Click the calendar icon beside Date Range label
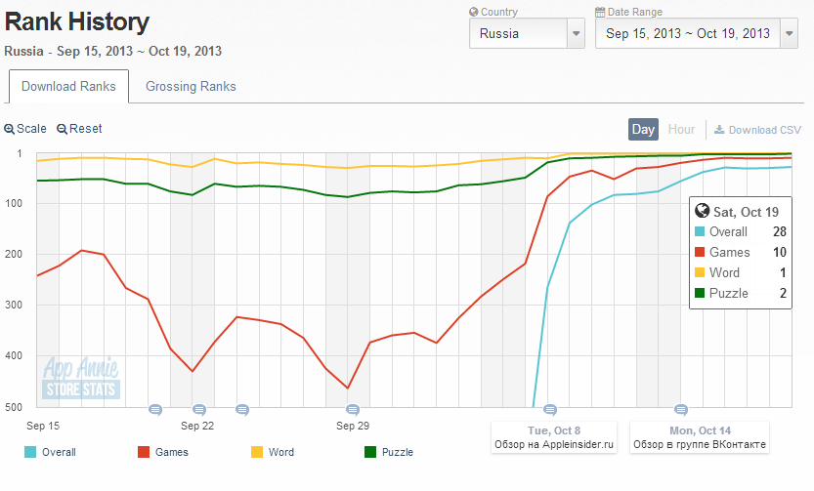This screenshot has width=814, height=491. pyautogui.click(x=600, y=12)
